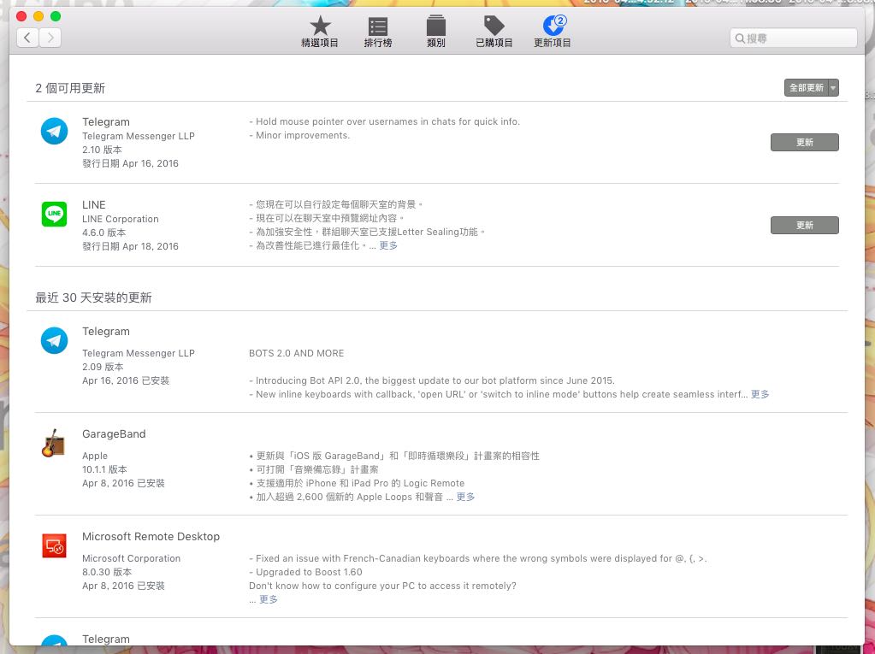Image resolution: width=875 pixels, height=654 pixels.
Task: Open the LINE app title
Action: (x=94, y=204)
